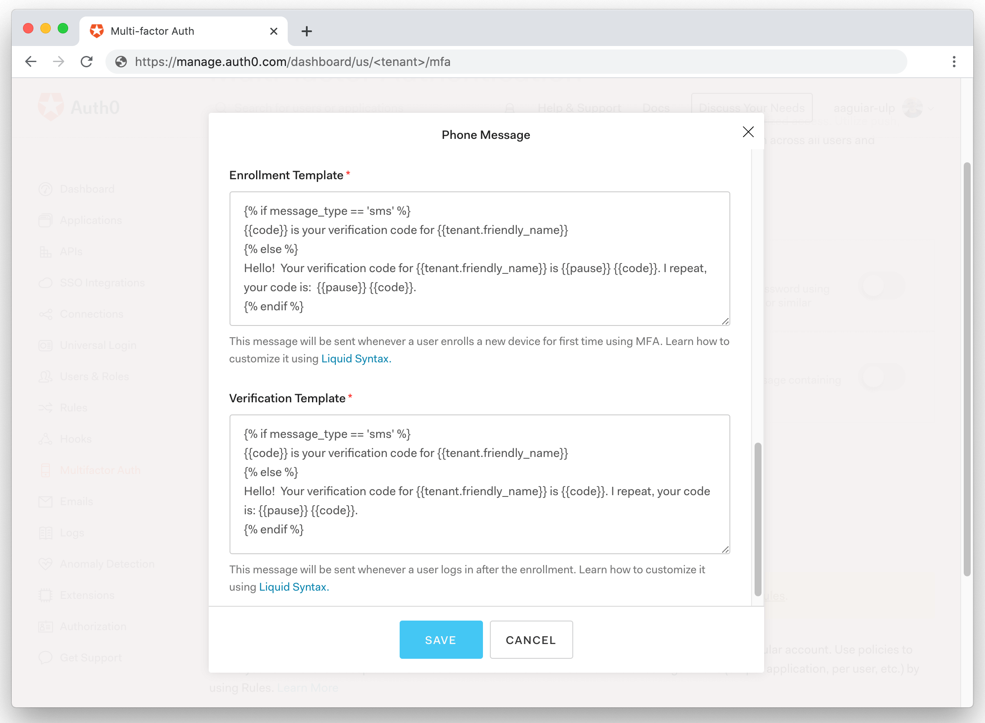
Task: Click the SAVE button
Action: (x=440, y=639)
